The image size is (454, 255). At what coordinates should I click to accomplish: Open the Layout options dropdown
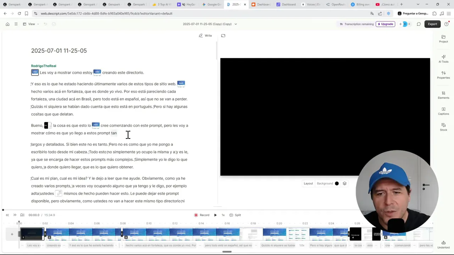click(308, 183)
